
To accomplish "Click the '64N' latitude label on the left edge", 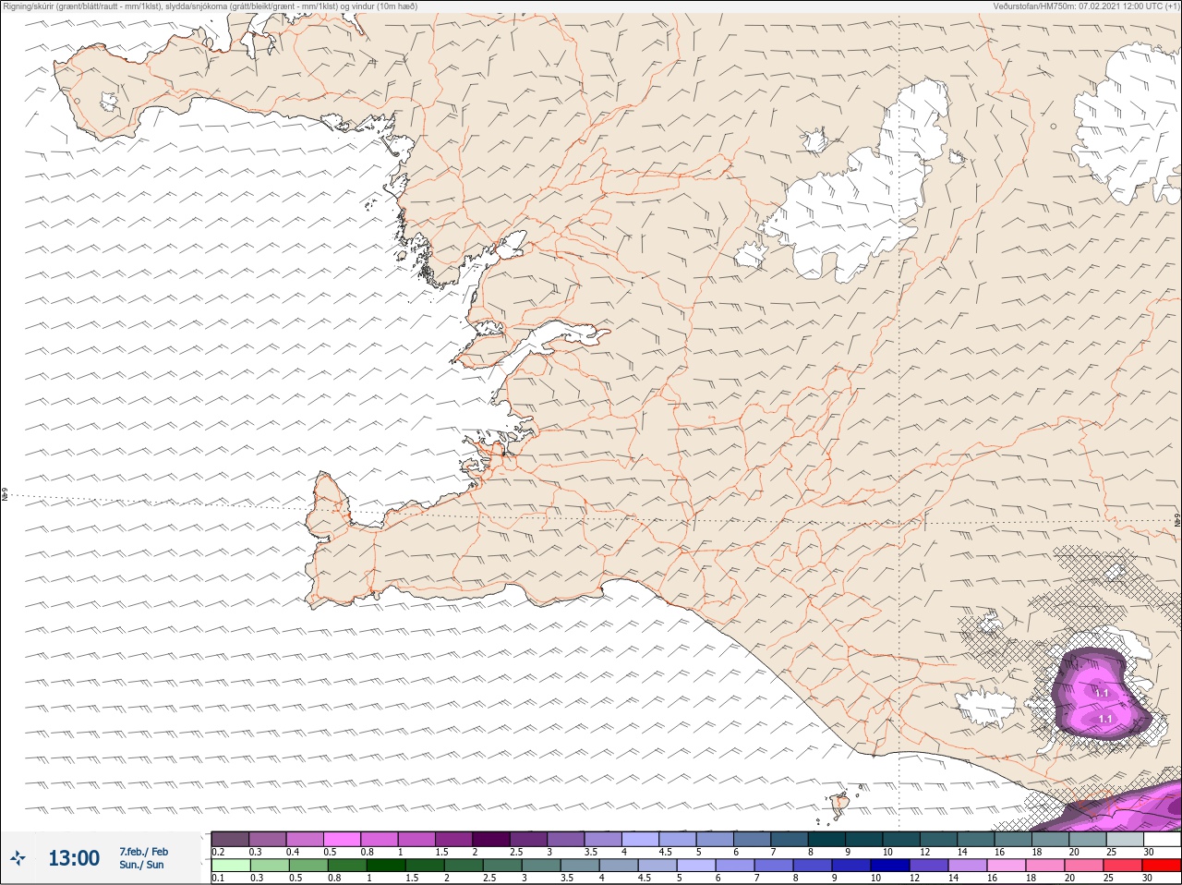I will [x=5, y=496].
